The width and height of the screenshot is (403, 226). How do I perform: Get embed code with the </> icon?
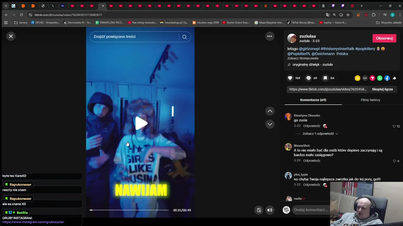365,78
